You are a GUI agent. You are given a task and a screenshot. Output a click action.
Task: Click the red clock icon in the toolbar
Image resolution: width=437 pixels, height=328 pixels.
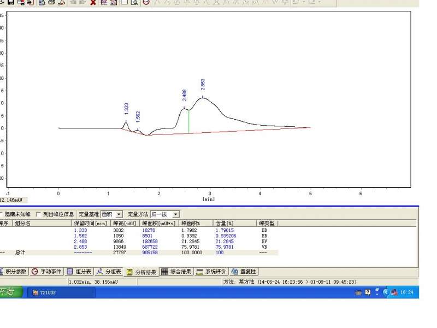(x=146, y=2)
